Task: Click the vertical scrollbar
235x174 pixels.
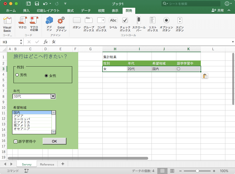Action: tap(233, 79)
